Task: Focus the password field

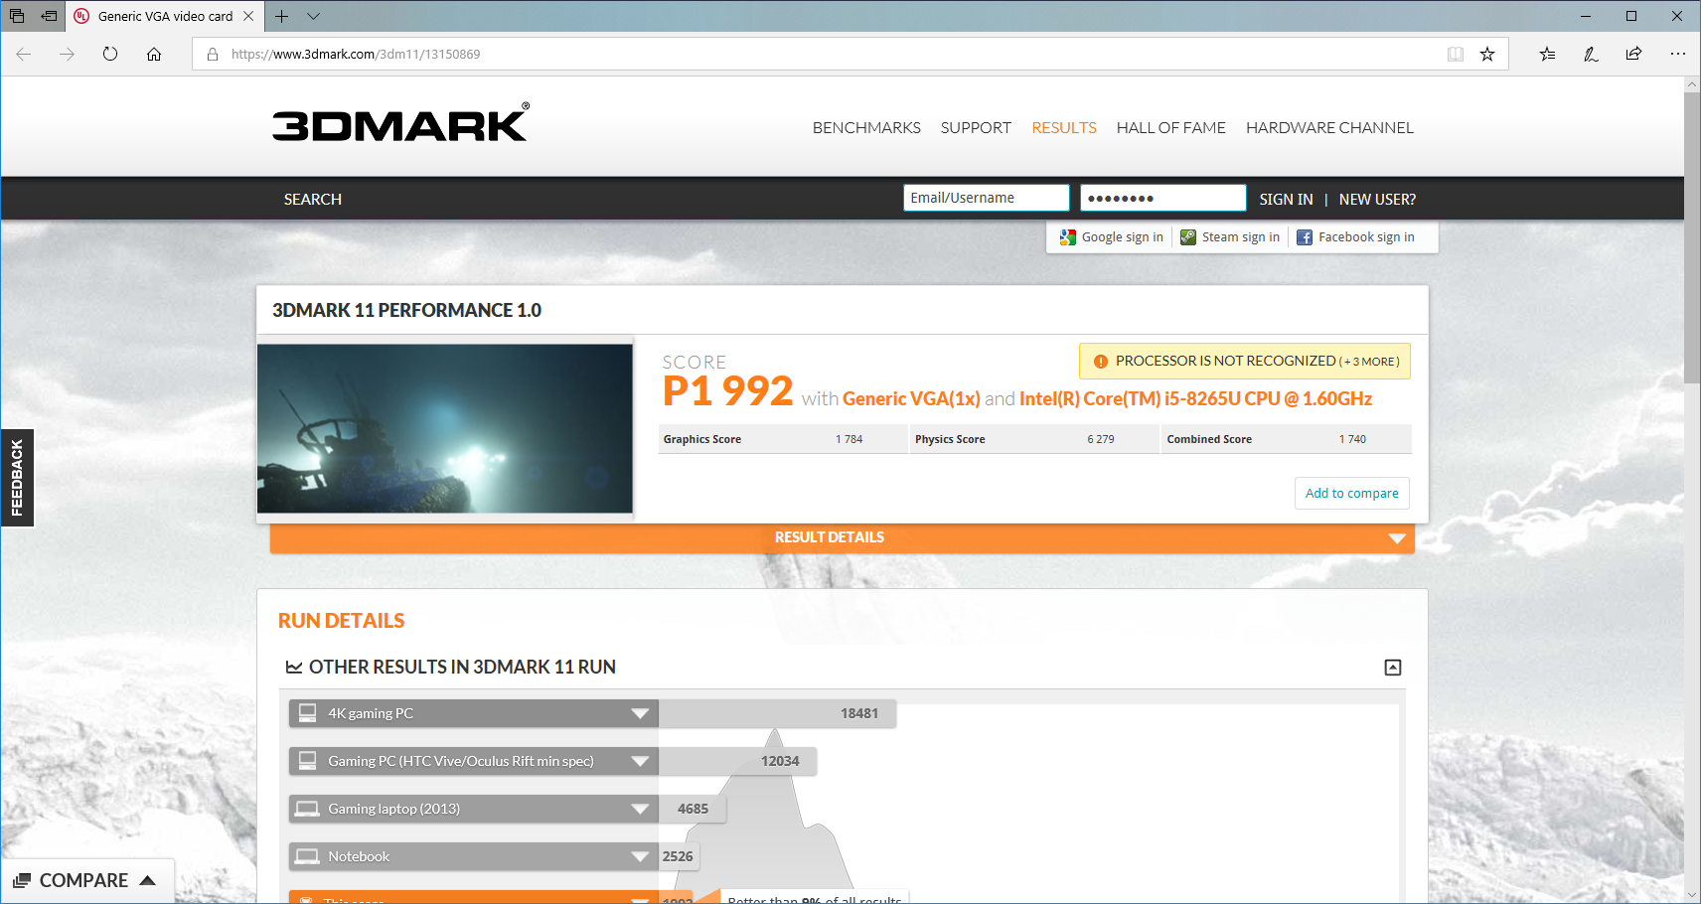Action: [1163, 198]
